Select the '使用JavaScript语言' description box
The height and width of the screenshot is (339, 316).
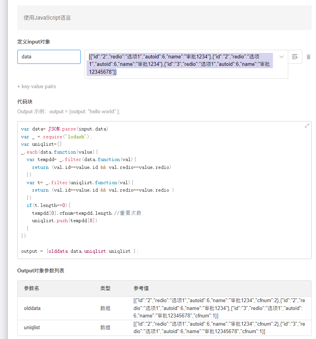[x=164, y=18]
